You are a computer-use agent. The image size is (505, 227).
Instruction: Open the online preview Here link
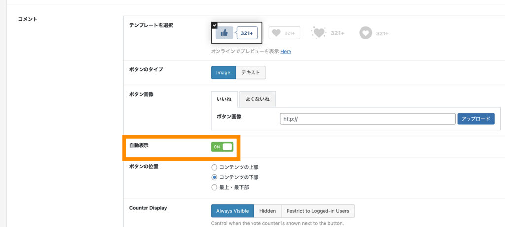click(286, 52)
